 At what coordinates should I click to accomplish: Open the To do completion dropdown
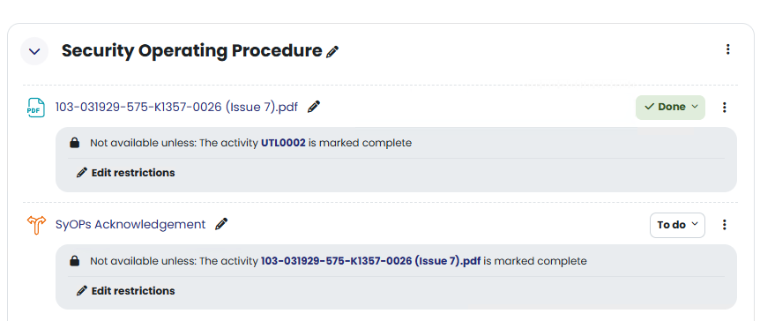(677, 225)
